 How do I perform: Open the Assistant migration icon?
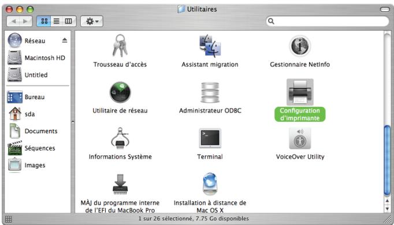click(x=210, y=46)
